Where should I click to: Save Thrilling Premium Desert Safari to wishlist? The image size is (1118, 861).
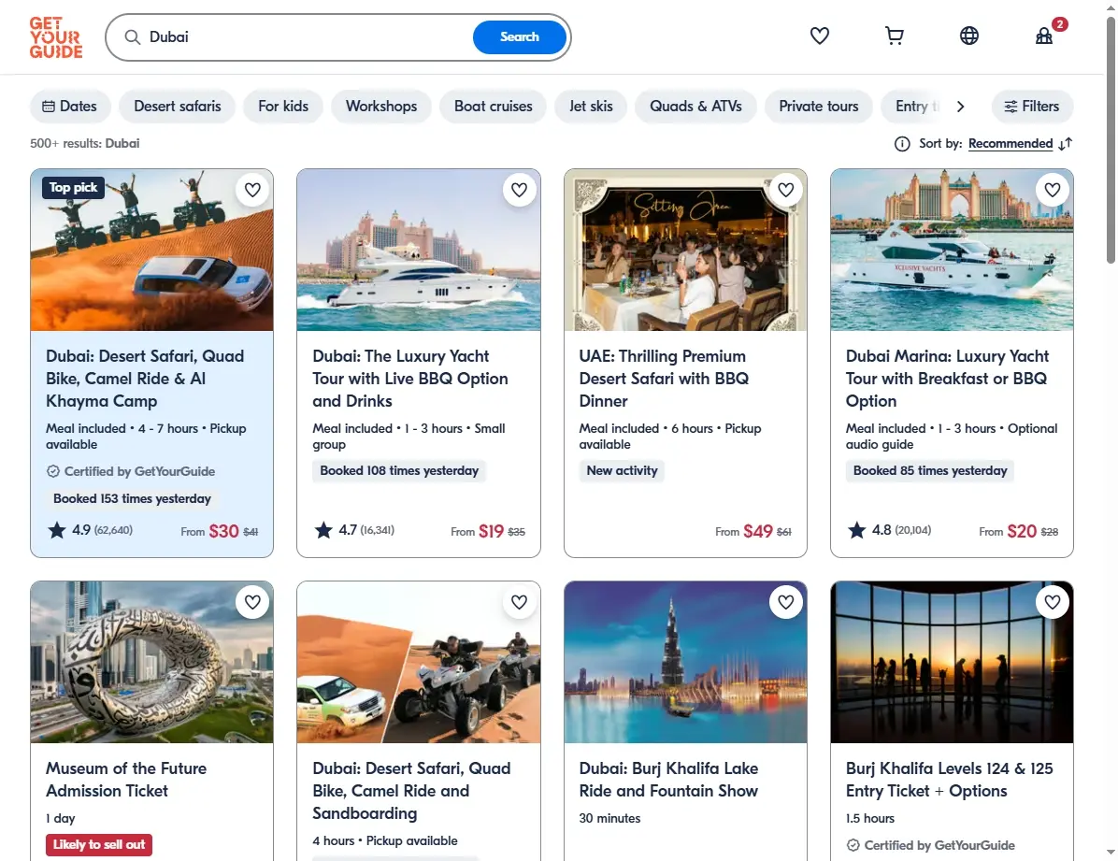point(786,190)
